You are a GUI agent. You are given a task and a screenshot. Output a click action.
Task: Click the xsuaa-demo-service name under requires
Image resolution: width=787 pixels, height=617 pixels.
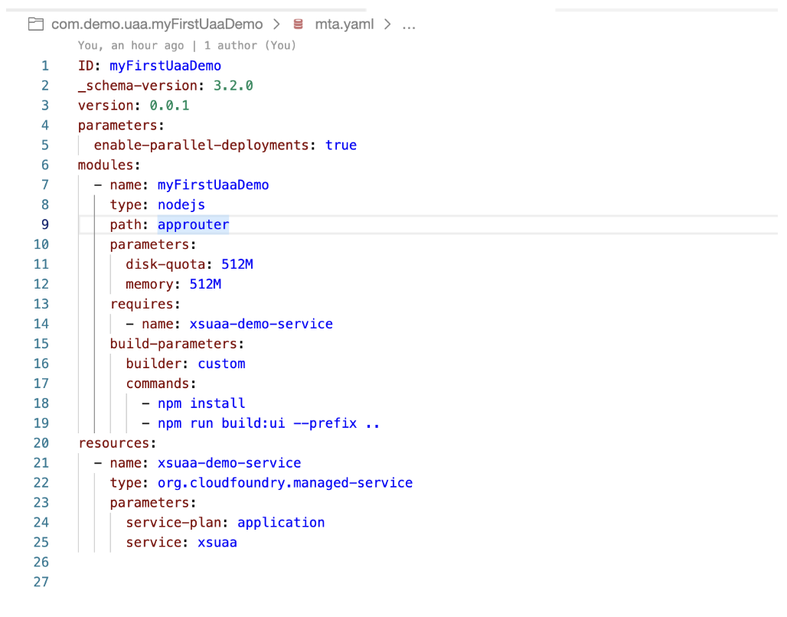261,324
